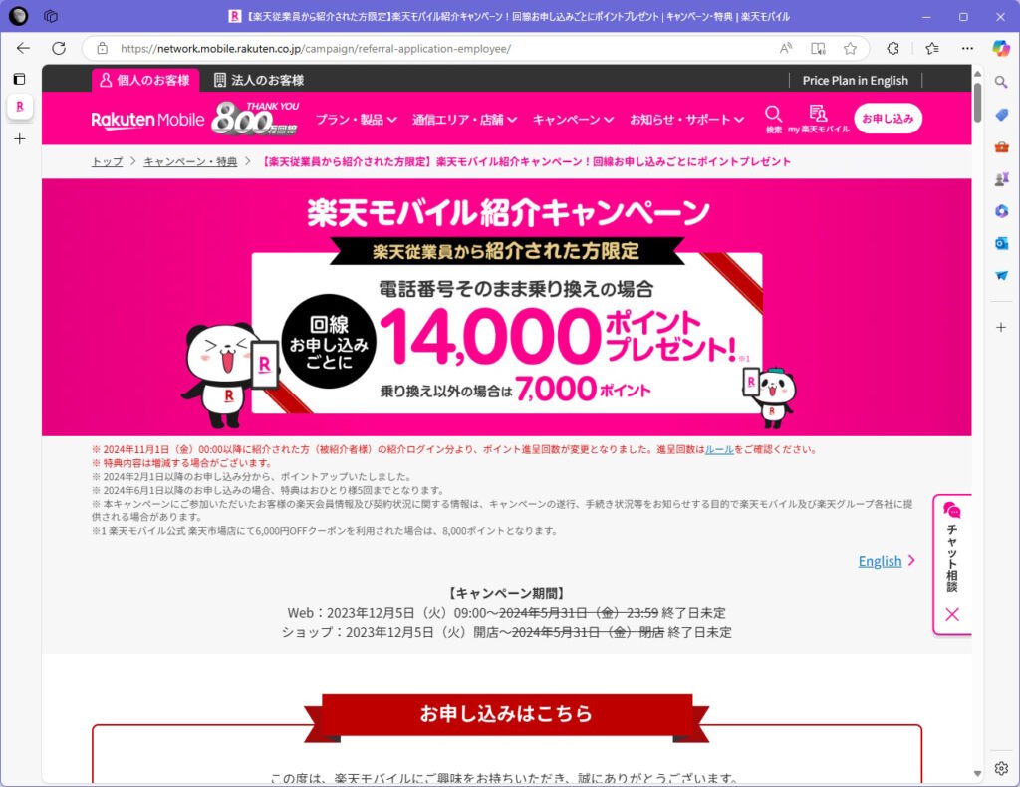1020x787 pixels.
Task: Open Immersive Reader icon
Action: pyautogui.click(x=818, y=48)
